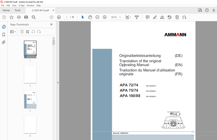Select the highlight text pen
This screenshot has height=140, width=217.
pos(155,17)
